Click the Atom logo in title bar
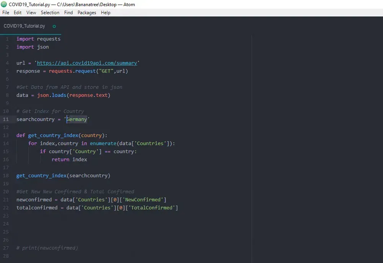Image resolution: width=383 pixels, height=263 pixels. coord(4,5)
